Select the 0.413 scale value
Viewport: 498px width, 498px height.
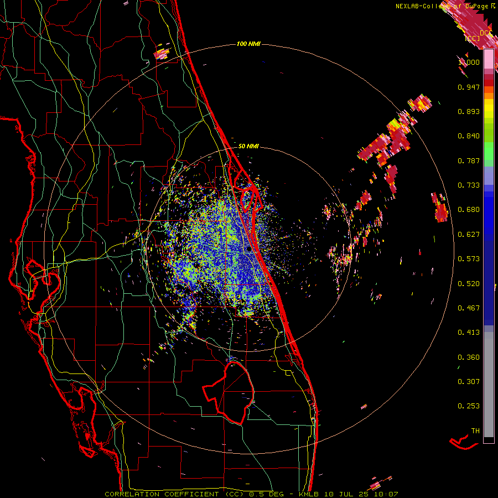pos(469,333)
